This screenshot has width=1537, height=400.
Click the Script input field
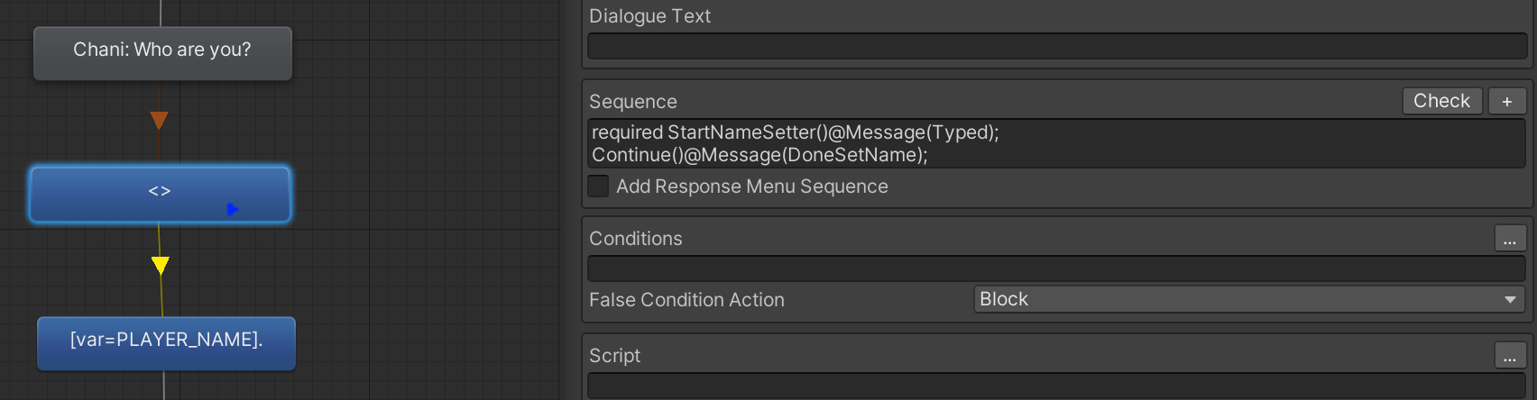tap(1056, 386)
